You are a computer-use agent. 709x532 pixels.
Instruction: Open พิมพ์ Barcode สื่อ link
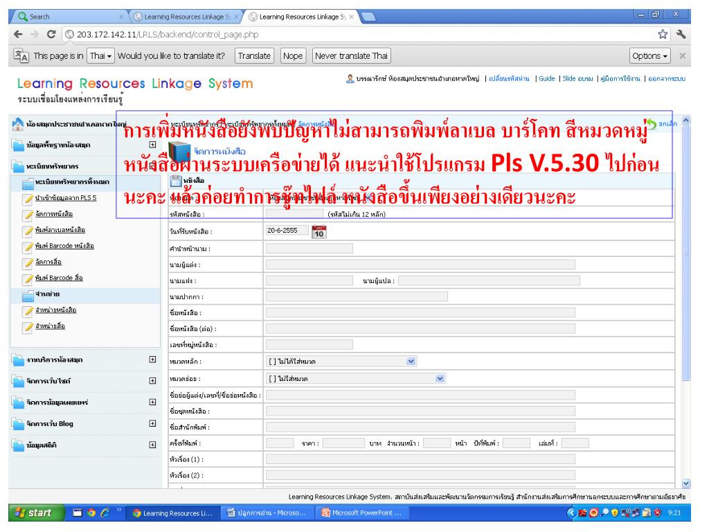pos(59,278)
